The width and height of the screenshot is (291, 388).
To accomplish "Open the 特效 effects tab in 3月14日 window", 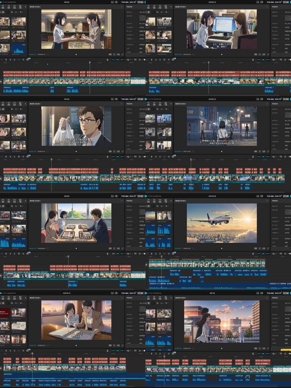I will 9,7.
